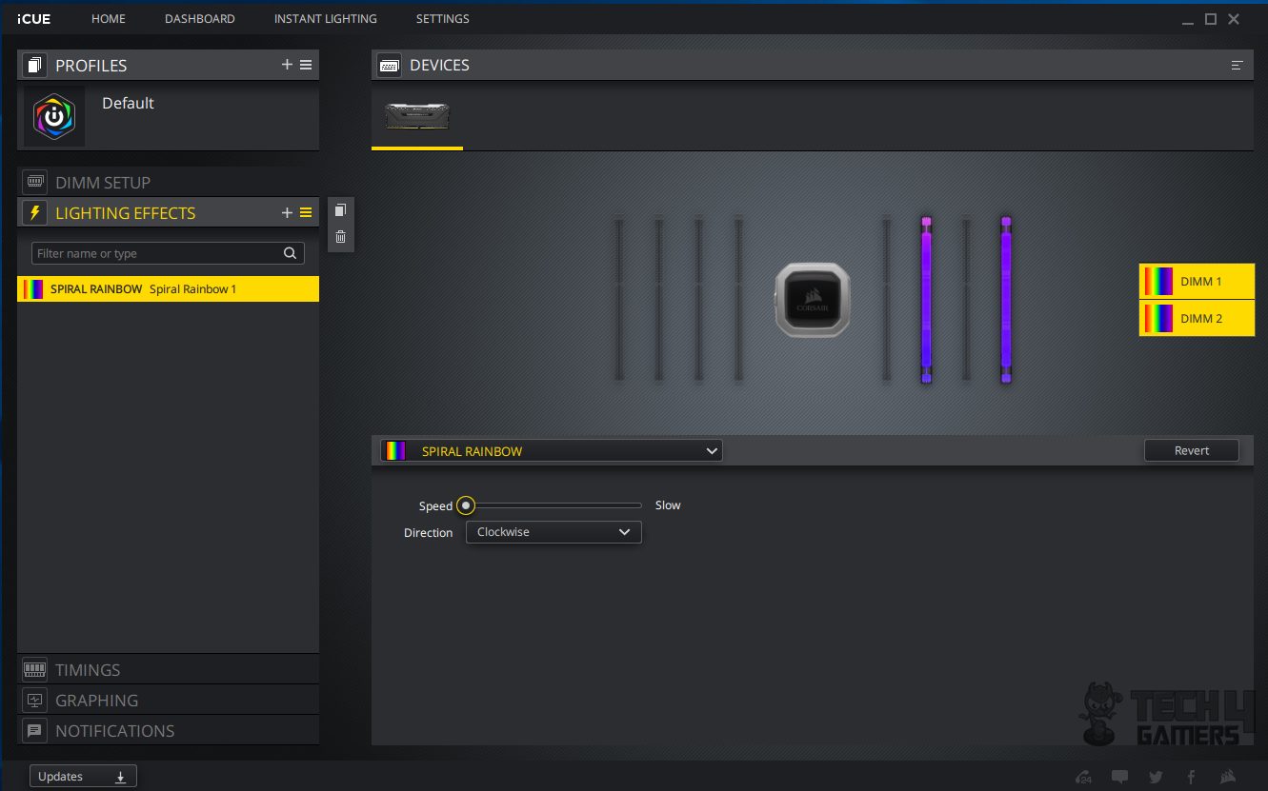Open the SPIRAL RAINBOW effect dropdown
Viewport: 1268px width, 791px height.
(551, 451)
